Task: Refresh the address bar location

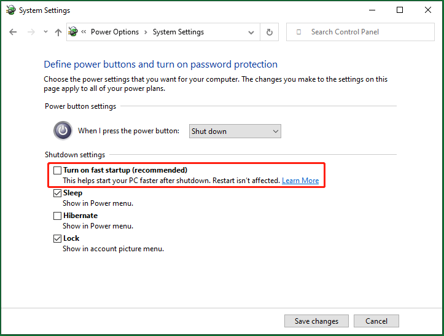Action: pos(270,32)
